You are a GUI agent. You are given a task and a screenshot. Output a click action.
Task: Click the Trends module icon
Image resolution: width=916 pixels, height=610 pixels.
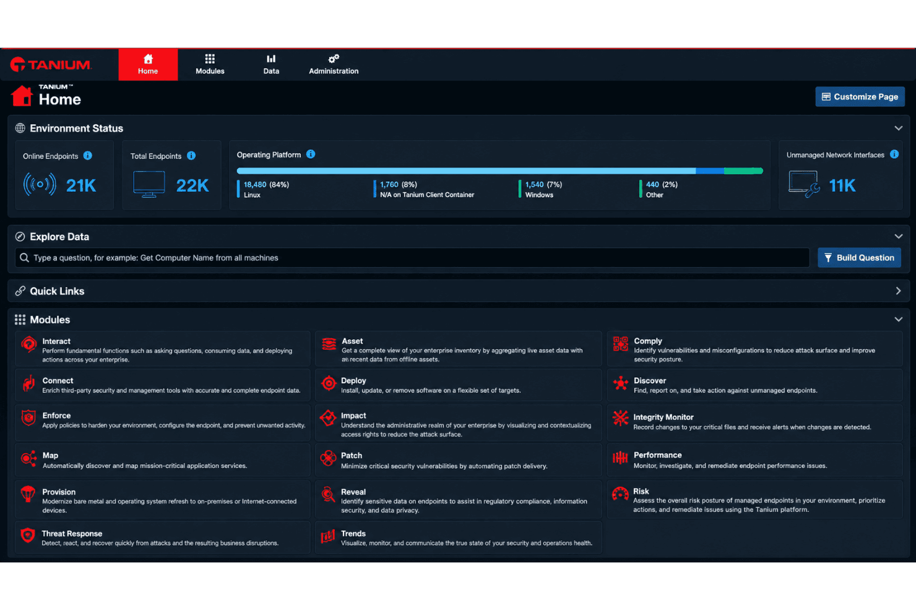coord(328,536)
